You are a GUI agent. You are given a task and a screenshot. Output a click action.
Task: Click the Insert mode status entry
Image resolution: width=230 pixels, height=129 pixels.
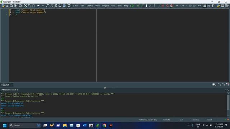tap(209, 120)
